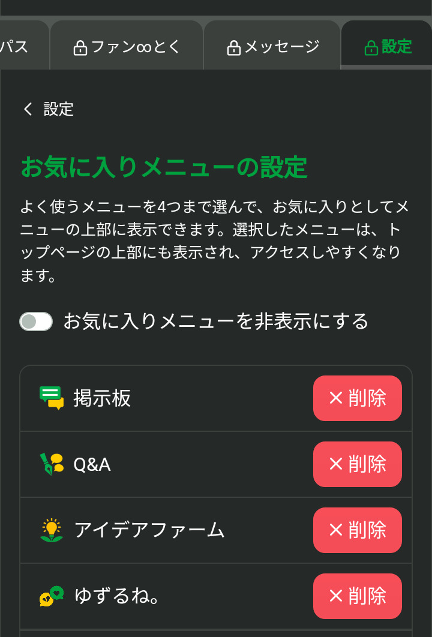This screenshot has width=432, height=637.
Task: Click the 設定 back link text
Action: 58,109
